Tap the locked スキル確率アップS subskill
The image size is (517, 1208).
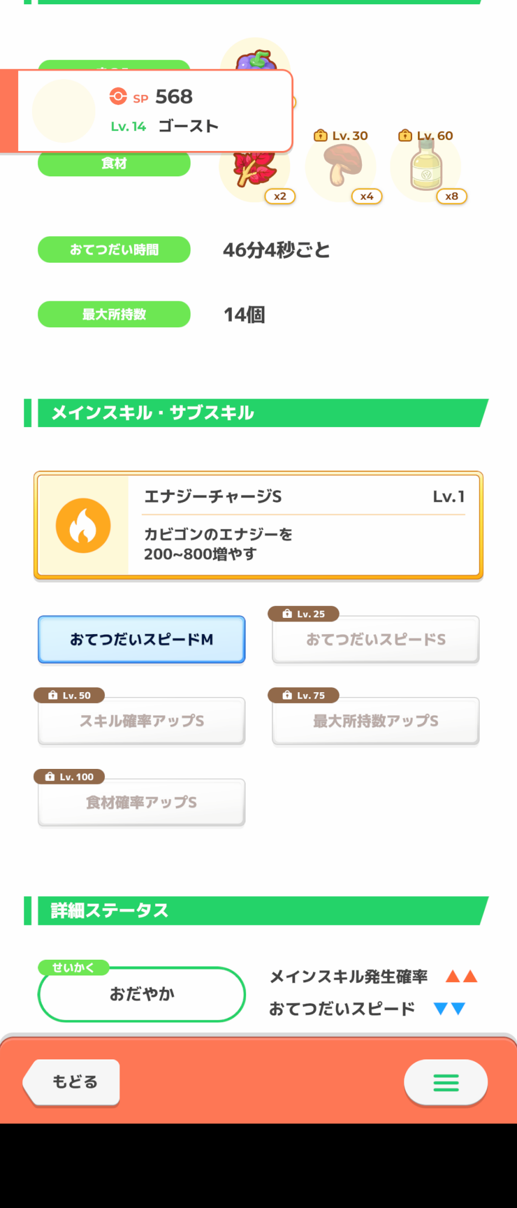click(142, 721)
